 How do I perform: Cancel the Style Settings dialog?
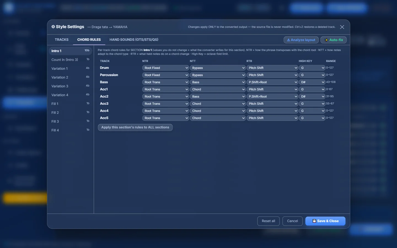(292, 221)
